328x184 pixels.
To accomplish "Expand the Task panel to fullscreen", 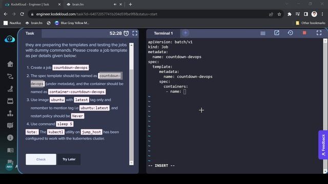I will 135,33.
